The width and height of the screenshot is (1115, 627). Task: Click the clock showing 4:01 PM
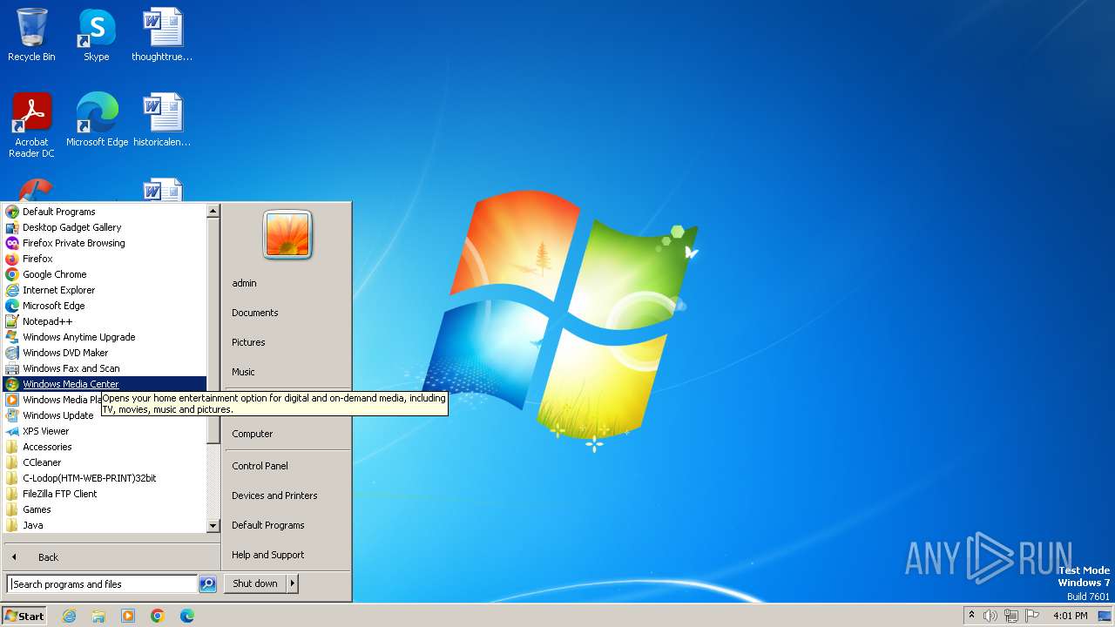[x=1071, y=616]
